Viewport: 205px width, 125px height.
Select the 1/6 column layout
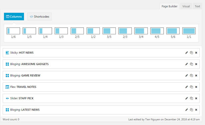point(13,31)
